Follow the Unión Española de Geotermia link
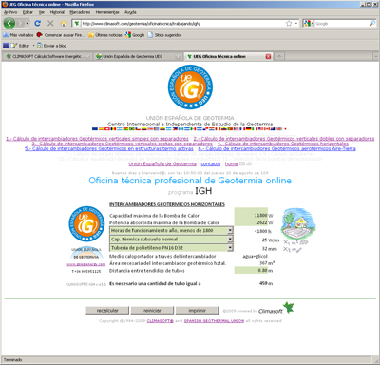Viewport: 380px width, 365px height. coord(162,163)
